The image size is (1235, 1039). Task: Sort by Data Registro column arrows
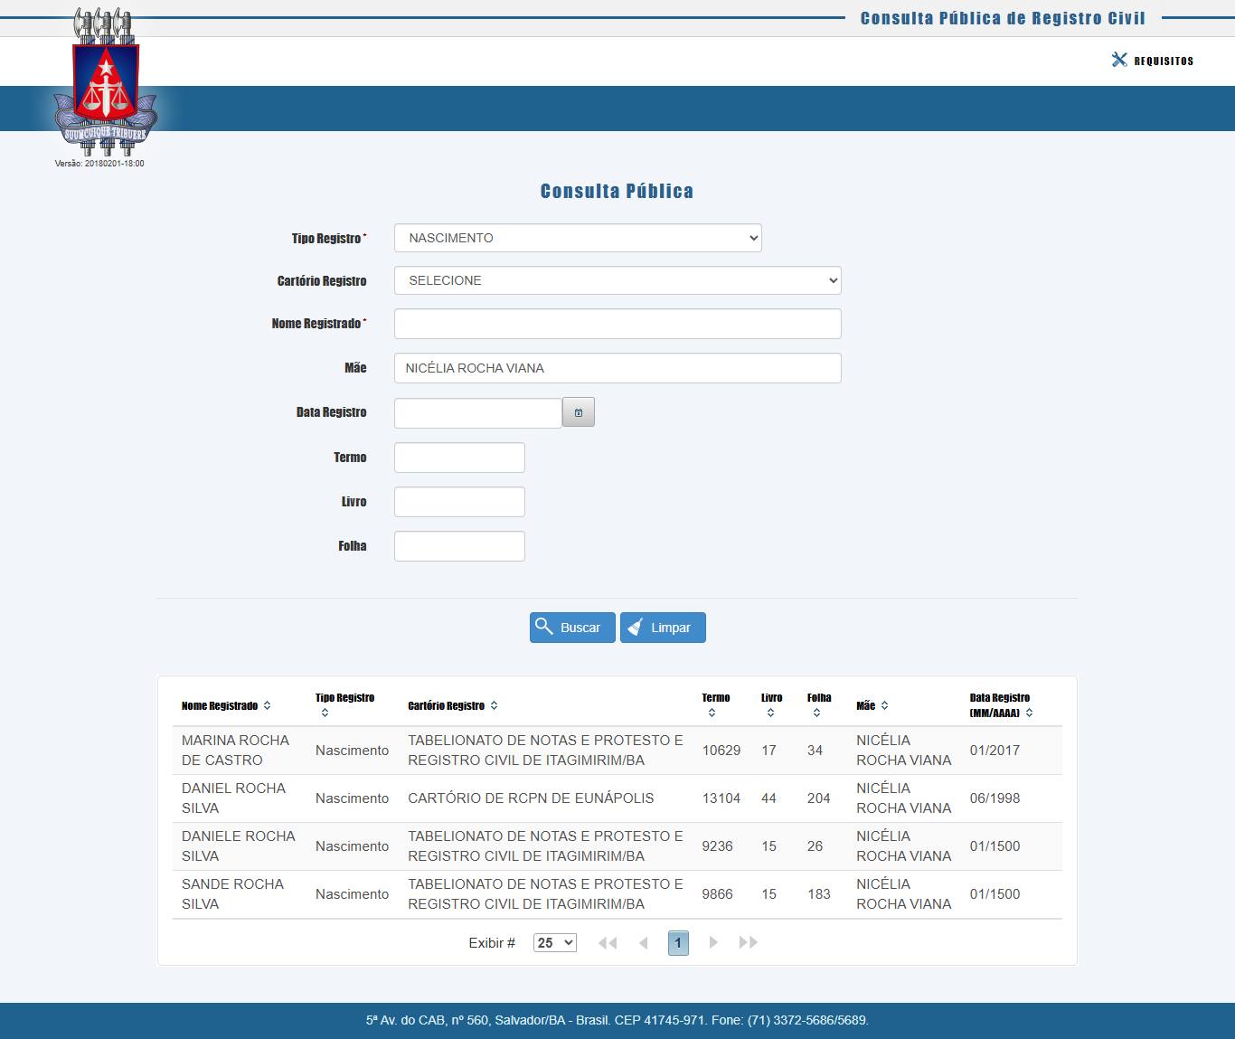pos(1029,713)
